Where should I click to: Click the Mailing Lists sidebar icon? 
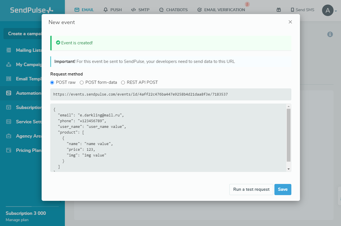click(9, 50)
